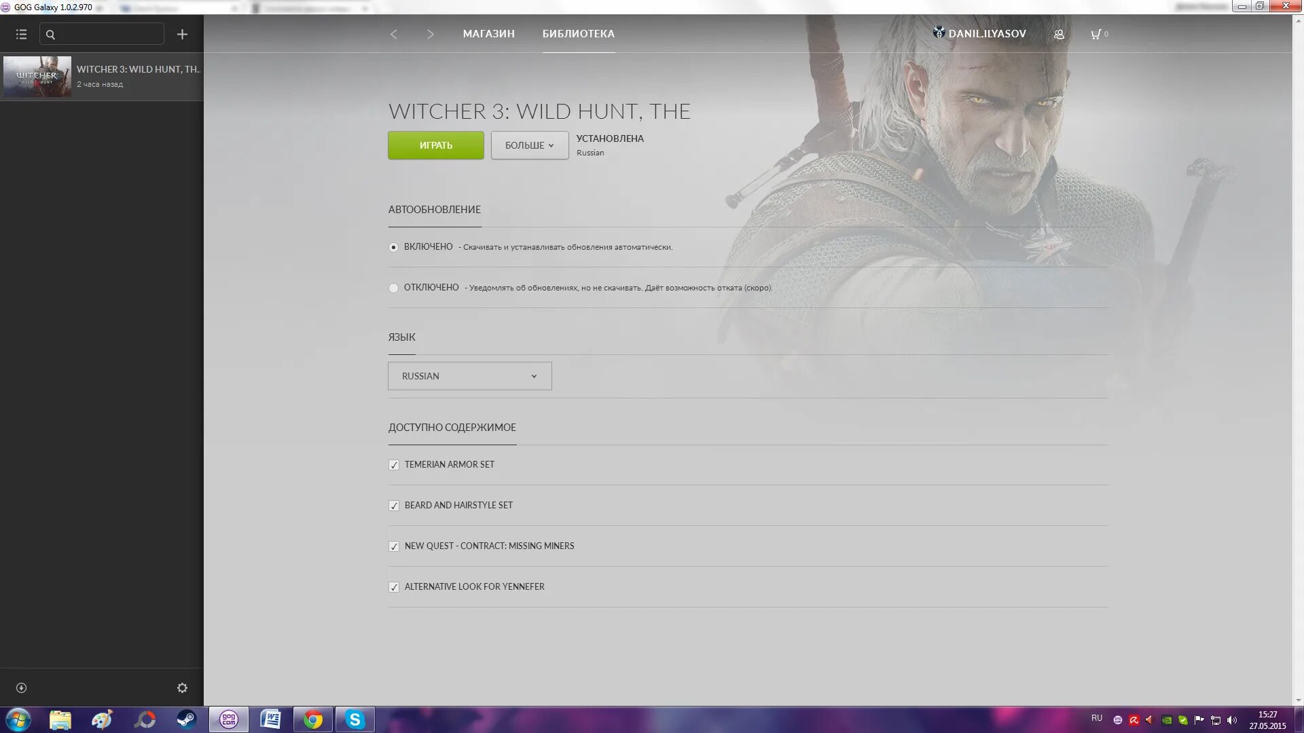Click the Witcher 3 game thumbnail
This screenshot has width=1304, height=733.
coord(37,77)
